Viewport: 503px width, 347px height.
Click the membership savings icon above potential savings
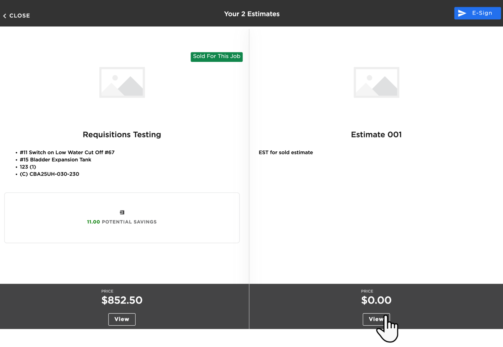[122, 212]
